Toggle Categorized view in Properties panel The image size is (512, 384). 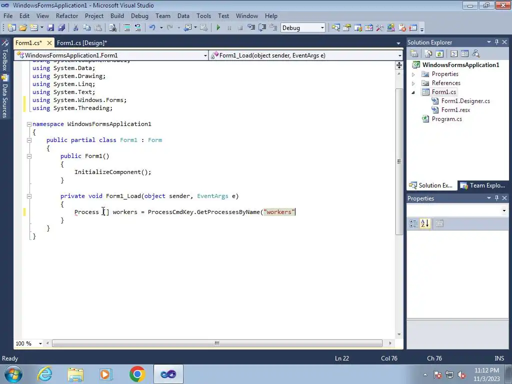(x=413, y=223)
